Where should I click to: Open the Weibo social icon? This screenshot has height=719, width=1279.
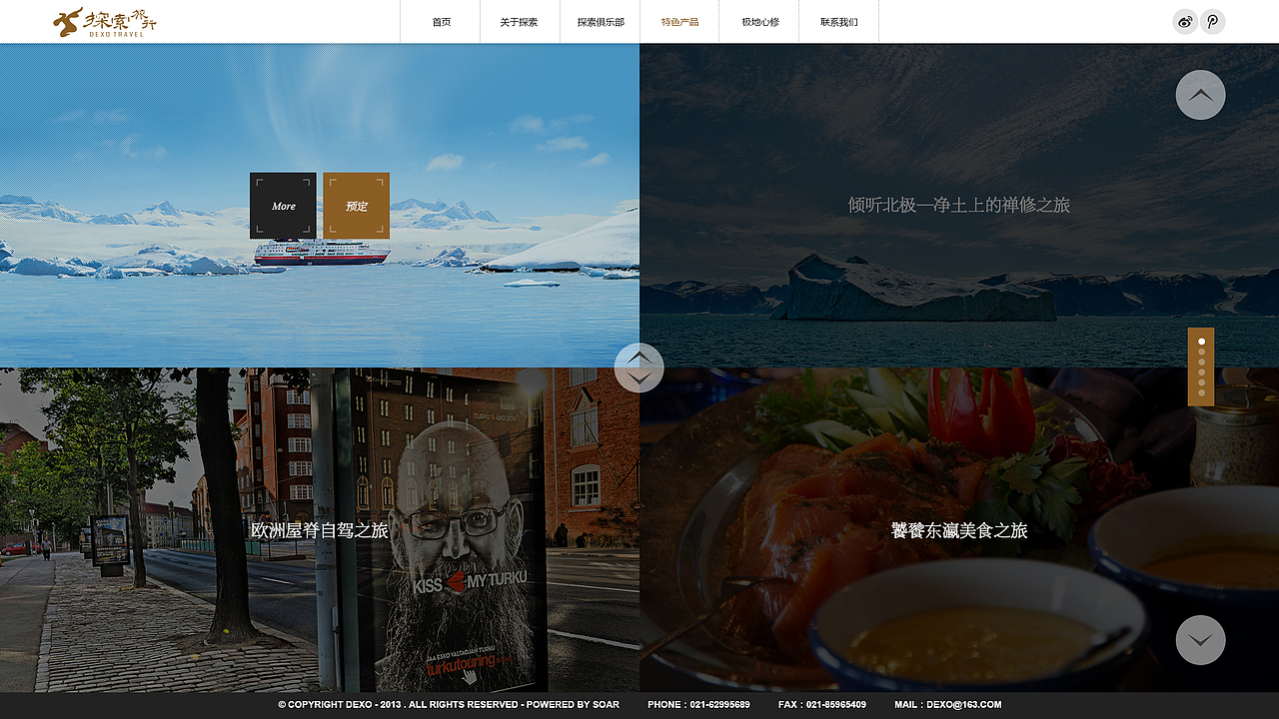coord(1185,22)
